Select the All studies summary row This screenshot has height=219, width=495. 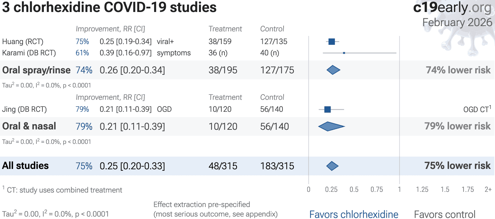pos(25,166)
